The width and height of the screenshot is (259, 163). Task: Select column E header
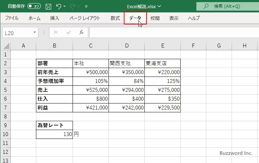pos(163,46)
